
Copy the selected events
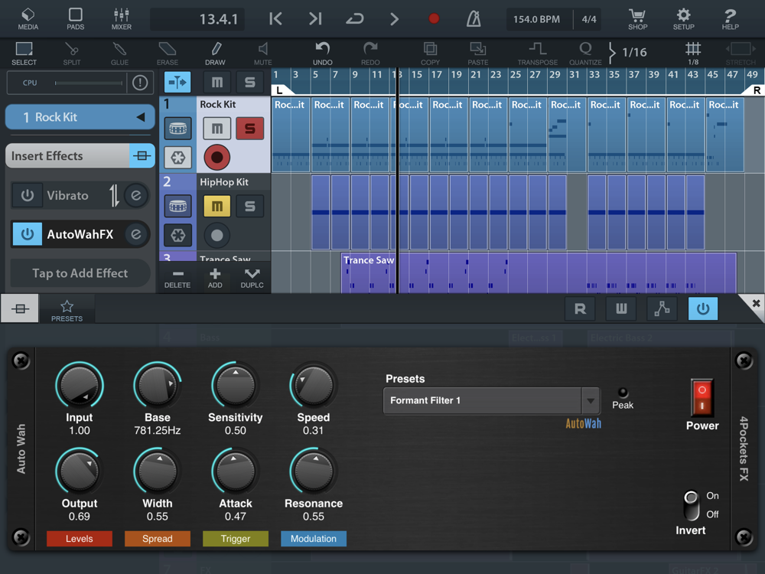click(x=430, y=54)
